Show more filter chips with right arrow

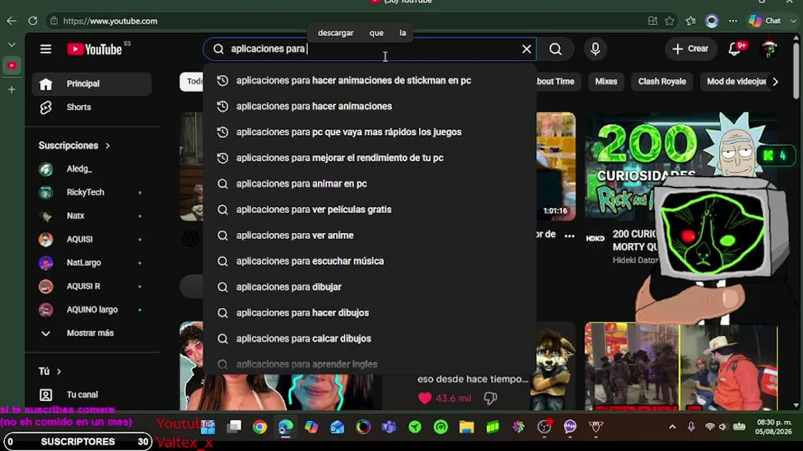point(775,81)
